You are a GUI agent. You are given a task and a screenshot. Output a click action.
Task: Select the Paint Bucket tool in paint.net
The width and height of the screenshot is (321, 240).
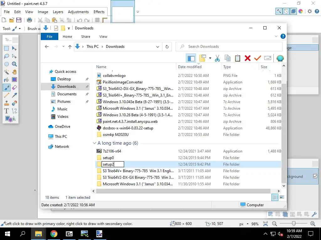(x=7, y=80)
